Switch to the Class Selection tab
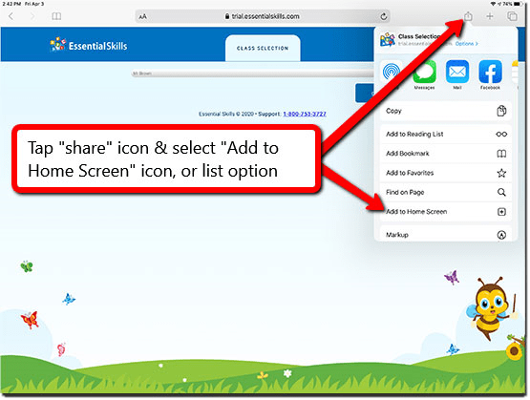This screenshot has height=400, width=530. click(263, 49)
